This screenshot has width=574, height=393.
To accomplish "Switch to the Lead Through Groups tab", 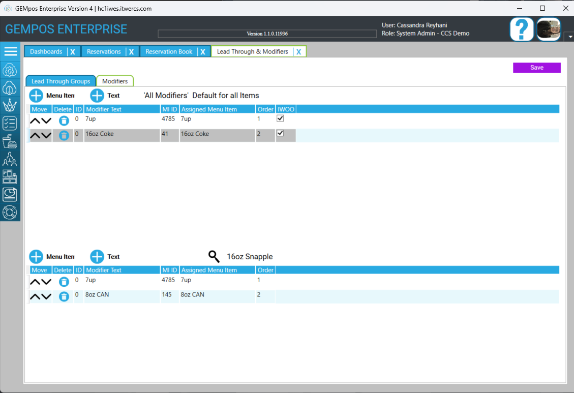I will [61, 81].
